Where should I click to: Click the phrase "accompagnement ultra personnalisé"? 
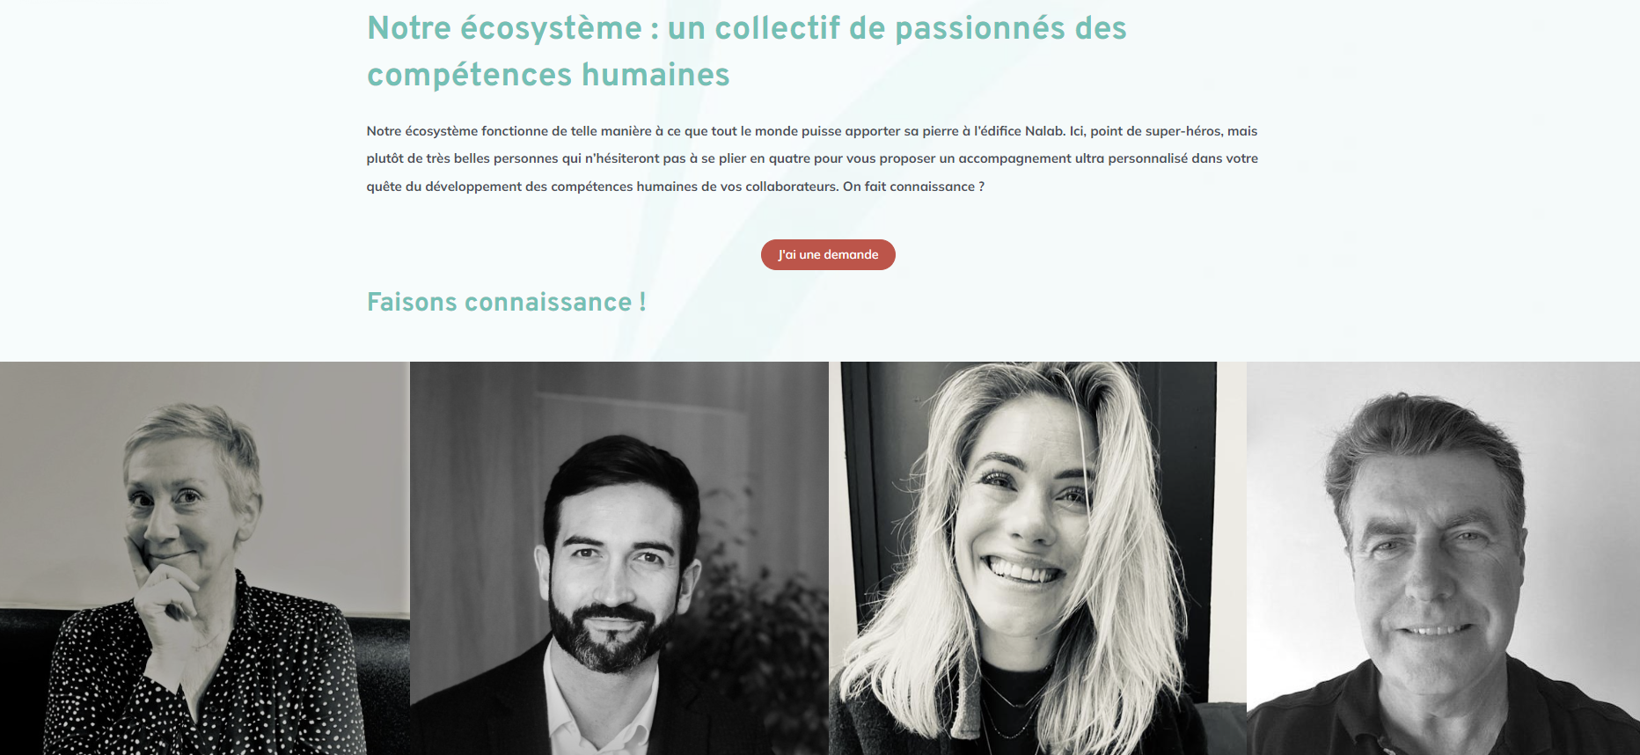click(1073, 158)
